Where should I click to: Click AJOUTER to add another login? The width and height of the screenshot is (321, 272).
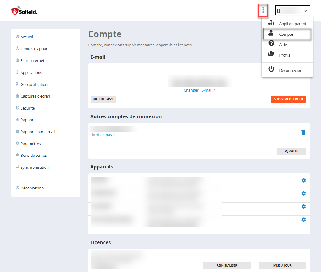(291, 151)
